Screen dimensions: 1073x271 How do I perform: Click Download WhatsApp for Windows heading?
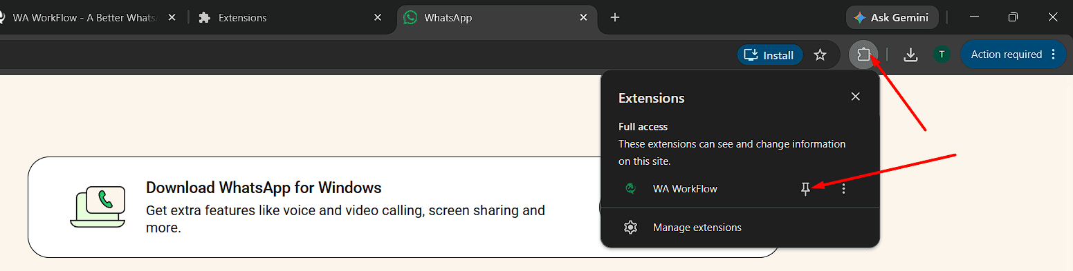click(x=264, y=188)
